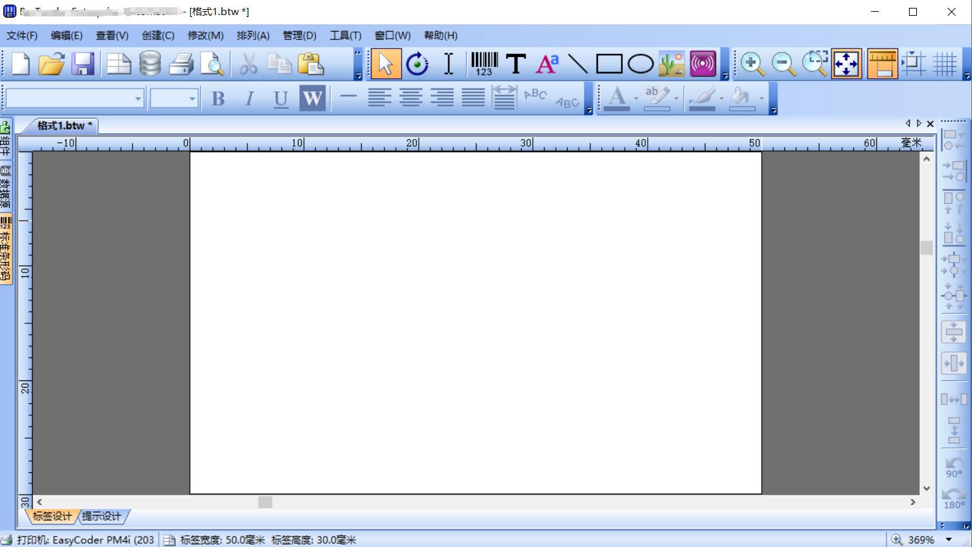Switch to 提示设计 tab
The height and width of the screenshot is (547, 972).
tap(102, 516)
